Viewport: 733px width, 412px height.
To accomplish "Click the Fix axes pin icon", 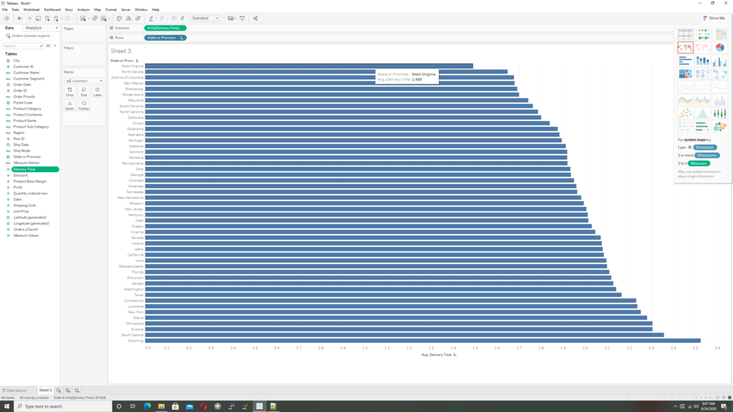I will (x=182, y=18).
